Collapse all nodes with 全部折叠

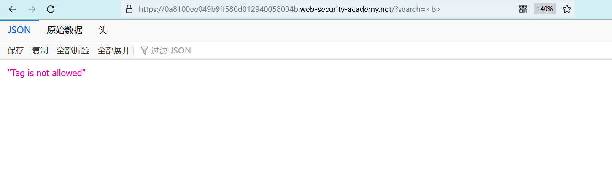click(73, 50)
